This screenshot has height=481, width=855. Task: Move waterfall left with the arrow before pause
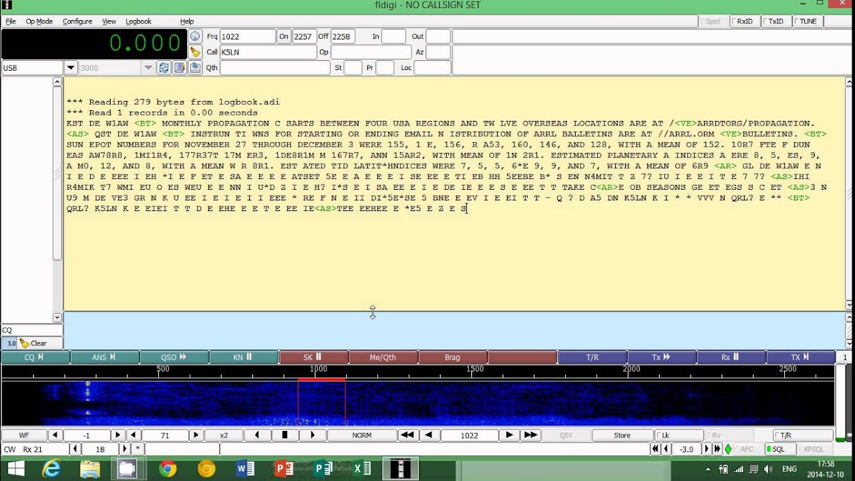257,435
